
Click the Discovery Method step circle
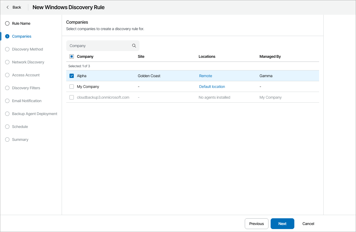(7, 49)
